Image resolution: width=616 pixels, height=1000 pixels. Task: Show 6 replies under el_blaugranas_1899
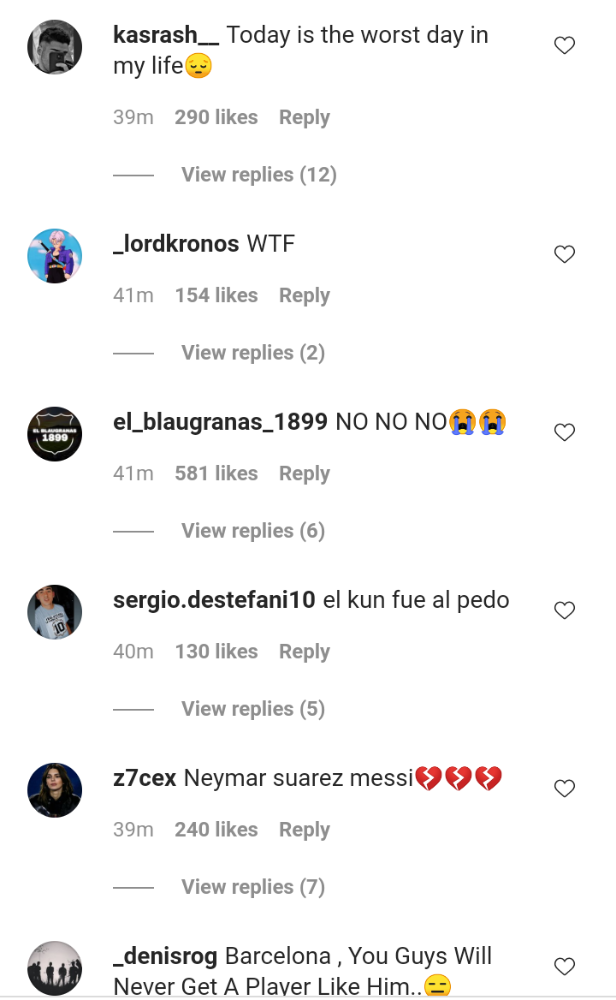click(x=252, y=531)
